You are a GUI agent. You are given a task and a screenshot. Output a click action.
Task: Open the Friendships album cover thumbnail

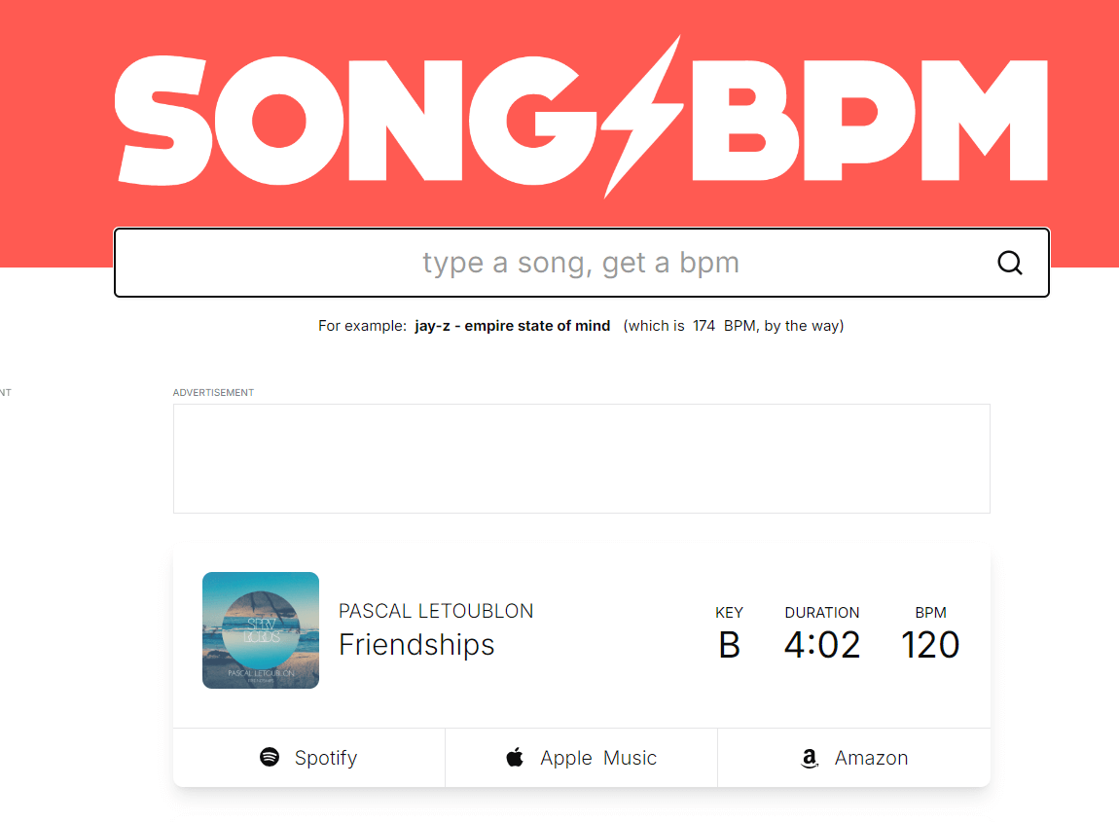click(261, 630)
